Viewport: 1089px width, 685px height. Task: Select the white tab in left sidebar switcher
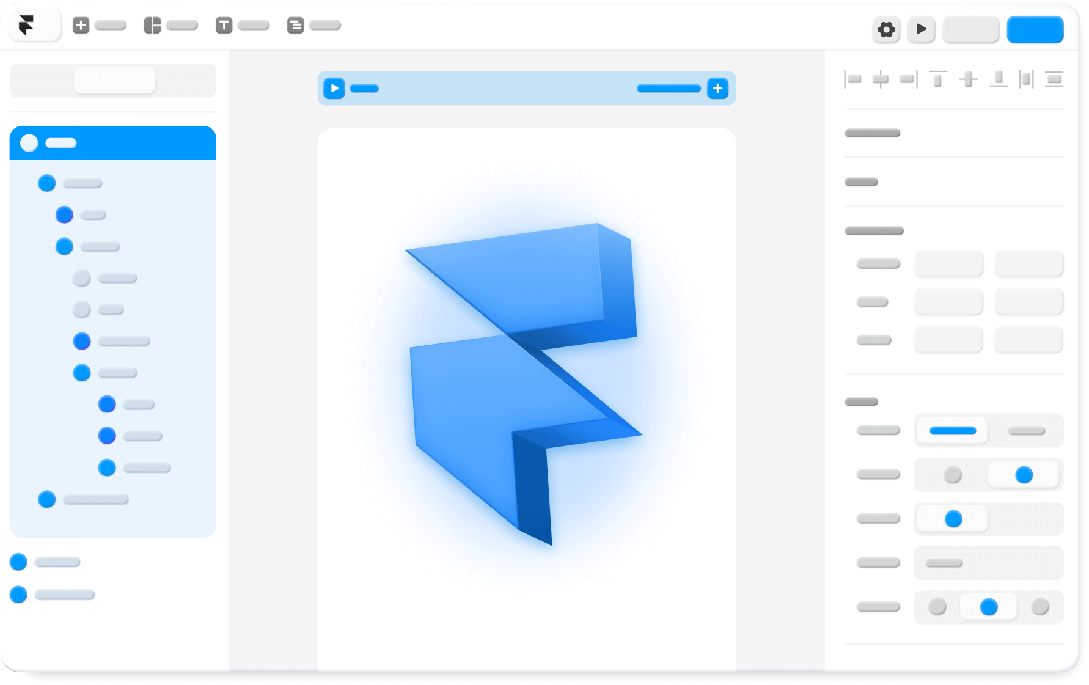[114, 80]
